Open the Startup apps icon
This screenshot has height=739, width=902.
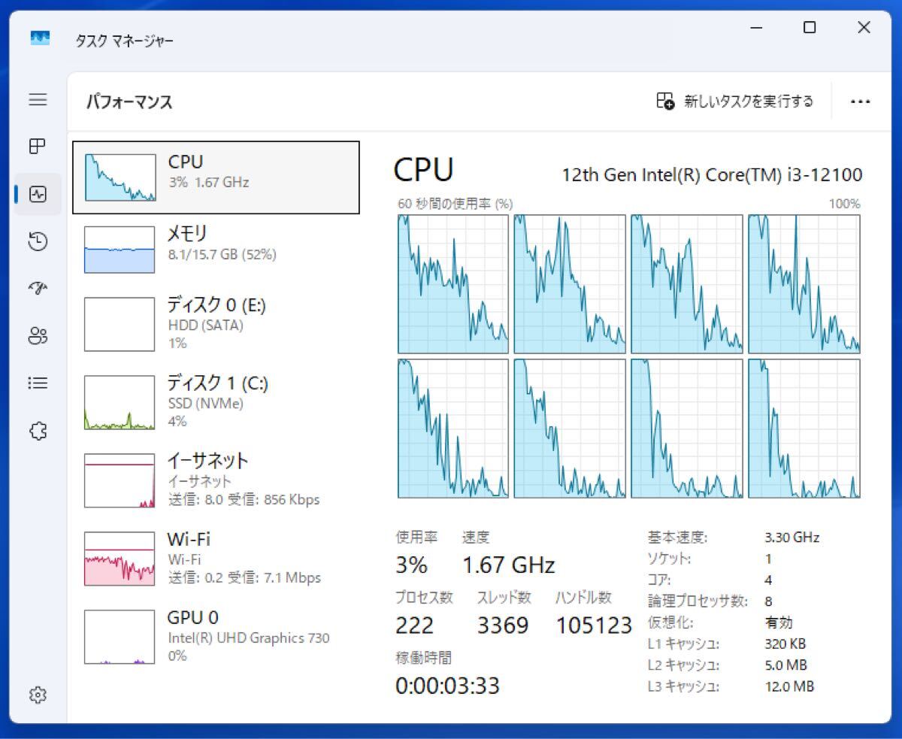click(x=38, y=289)
